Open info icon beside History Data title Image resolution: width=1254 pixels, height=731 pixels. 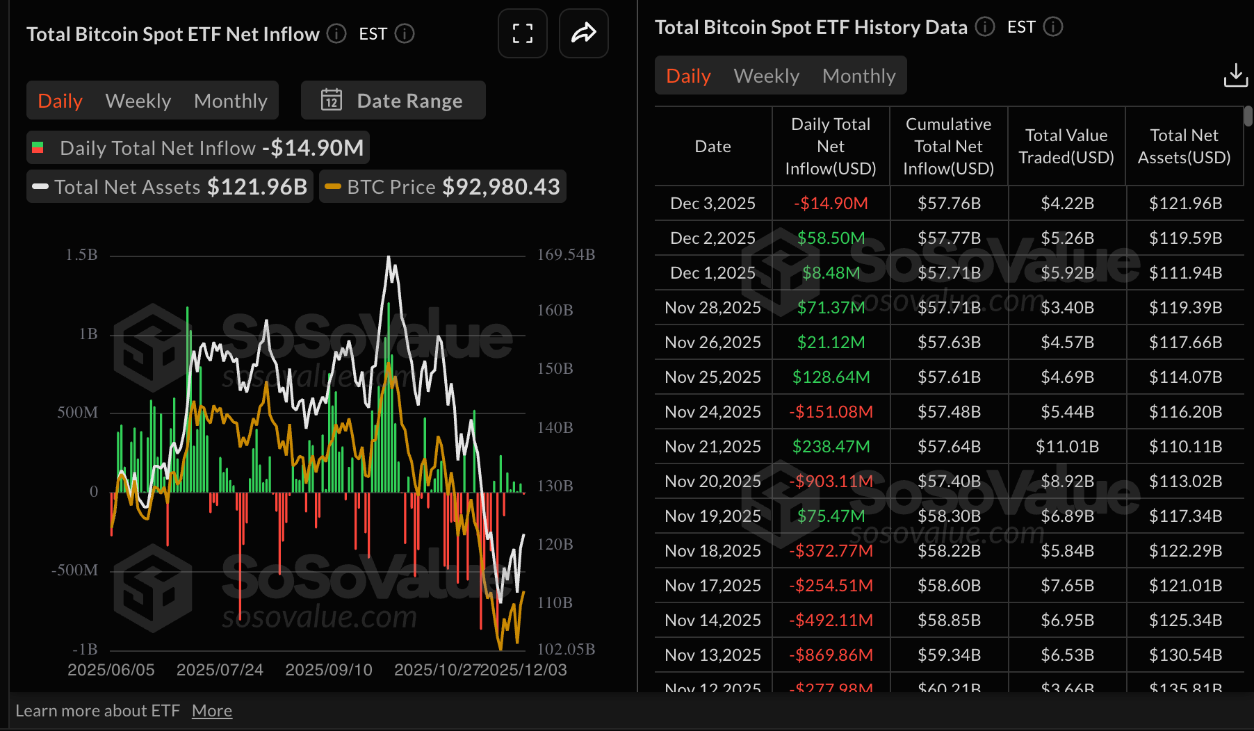point(984,27)
